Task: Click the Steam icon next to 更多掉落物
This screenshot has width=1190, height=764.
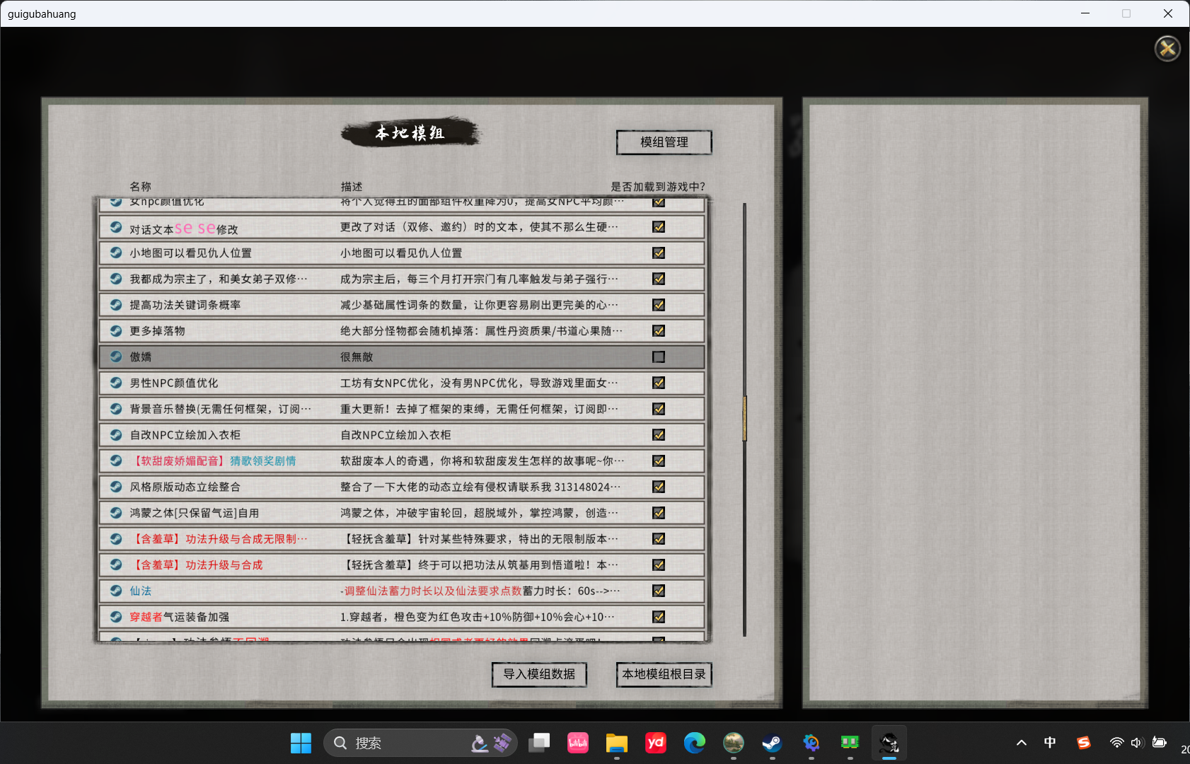Action: (116, 330)
